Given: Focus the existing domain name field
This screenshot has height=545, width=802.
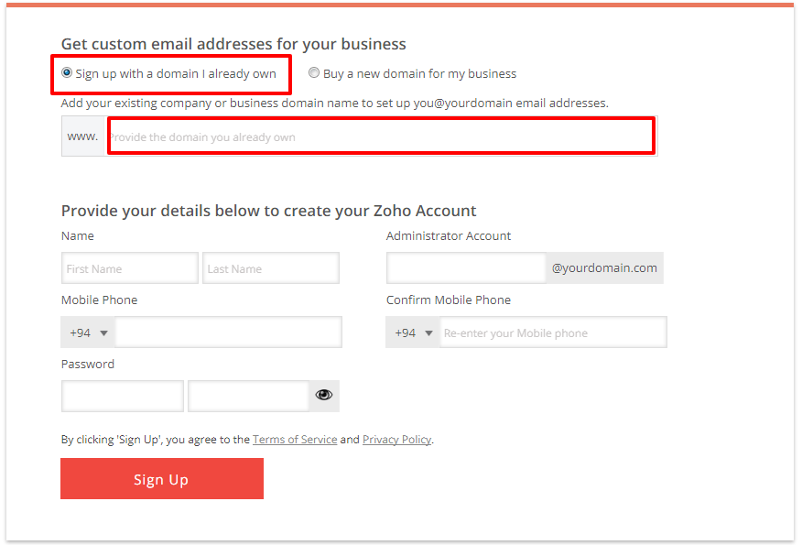Looking at the screenshot, I should (x=382, y=136).
